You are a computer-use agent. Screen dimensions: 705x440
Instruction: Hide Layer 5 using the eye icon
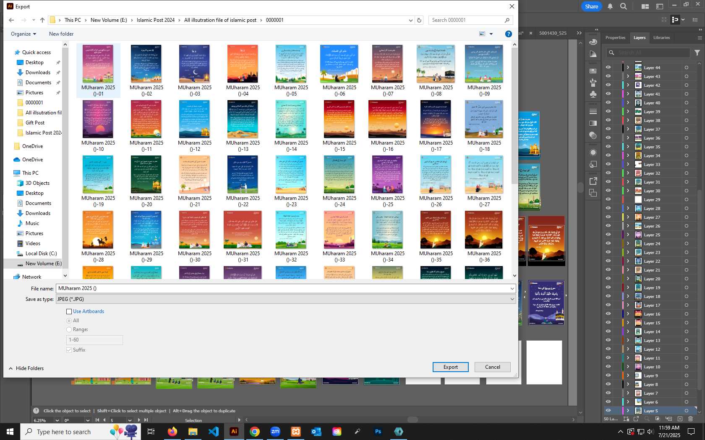point(608,411)
